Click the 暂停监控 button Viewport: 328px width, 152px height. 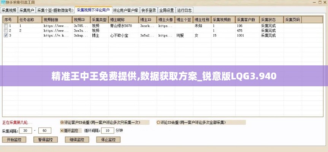46,140
